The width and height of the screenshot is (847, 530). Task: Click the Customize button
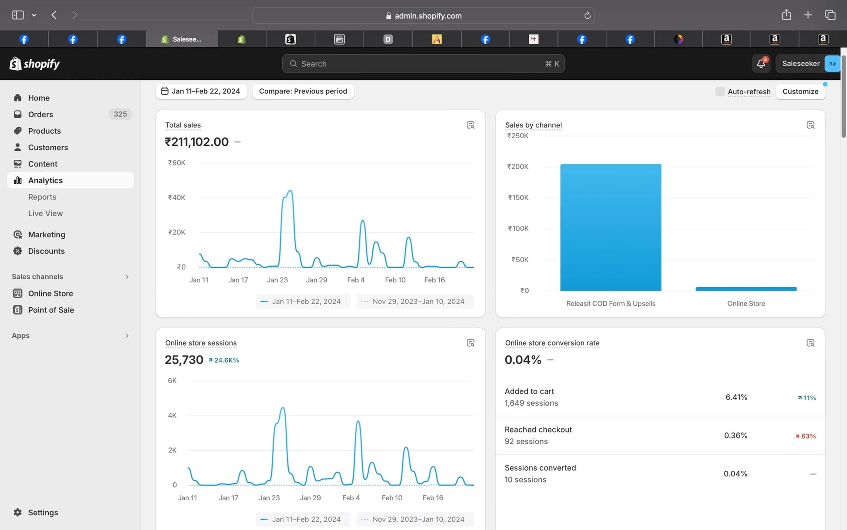point(800,91)
